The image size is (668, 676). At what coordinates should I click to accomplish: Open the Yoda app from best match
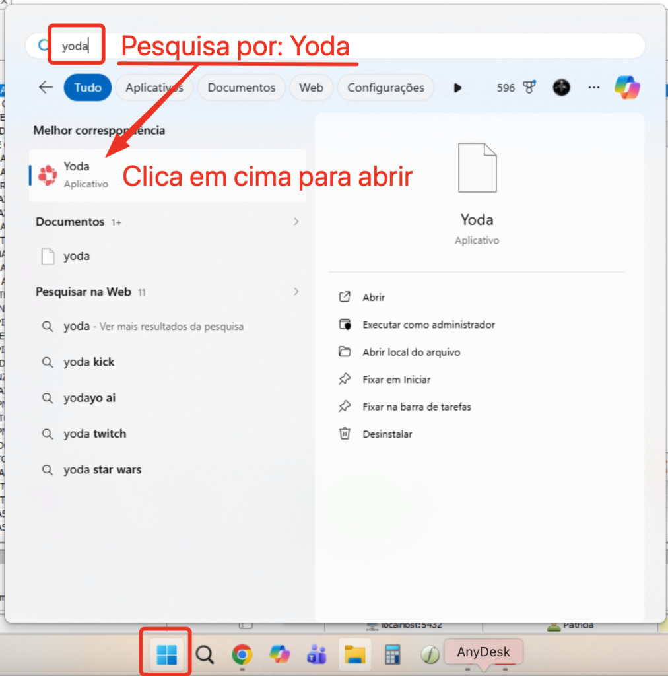tap(76, 174)
